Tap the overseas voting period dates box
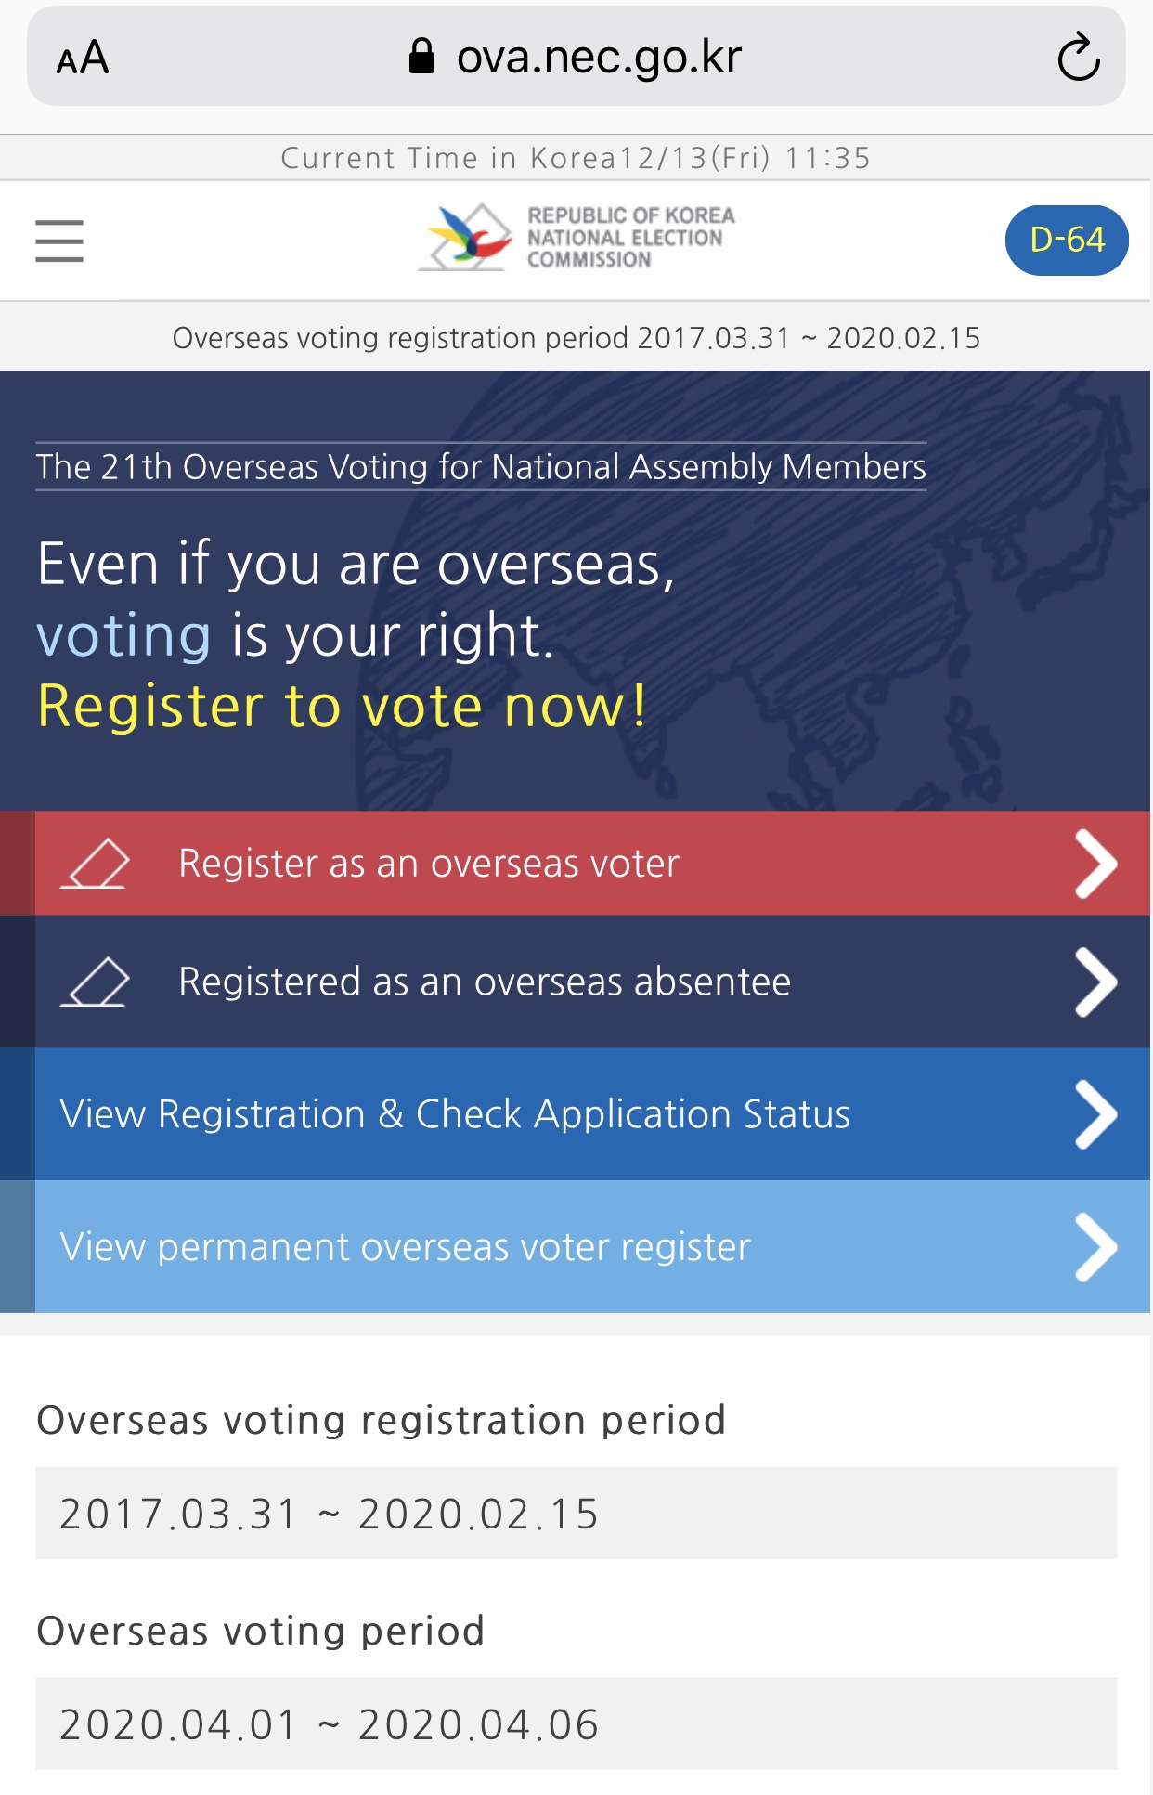 coord(576,1723)
